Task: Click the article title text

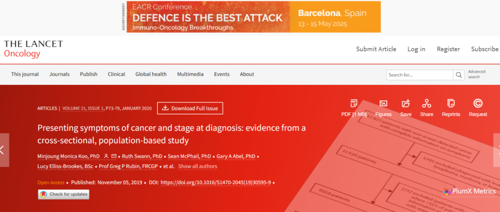Action: click(x=172, y=133)
